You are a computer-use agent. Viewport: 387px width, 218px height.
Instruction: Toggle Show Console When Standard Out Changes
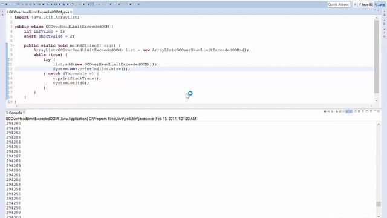(x=347, y=111)
